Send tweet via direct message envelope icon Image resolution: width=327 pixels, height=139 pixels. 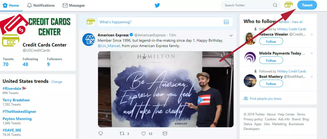click(x=165, y=133)
